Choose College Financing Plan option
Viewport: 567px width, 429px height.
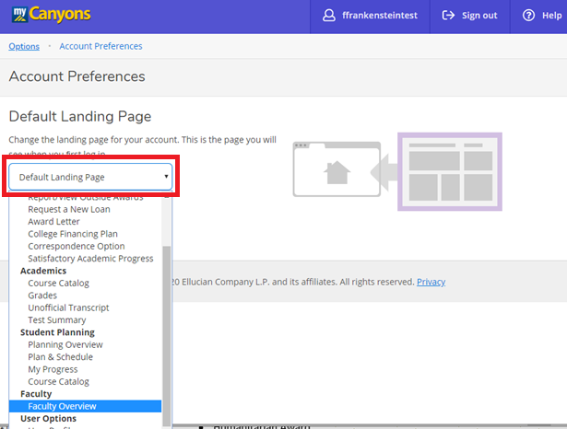tap(73, 234)
